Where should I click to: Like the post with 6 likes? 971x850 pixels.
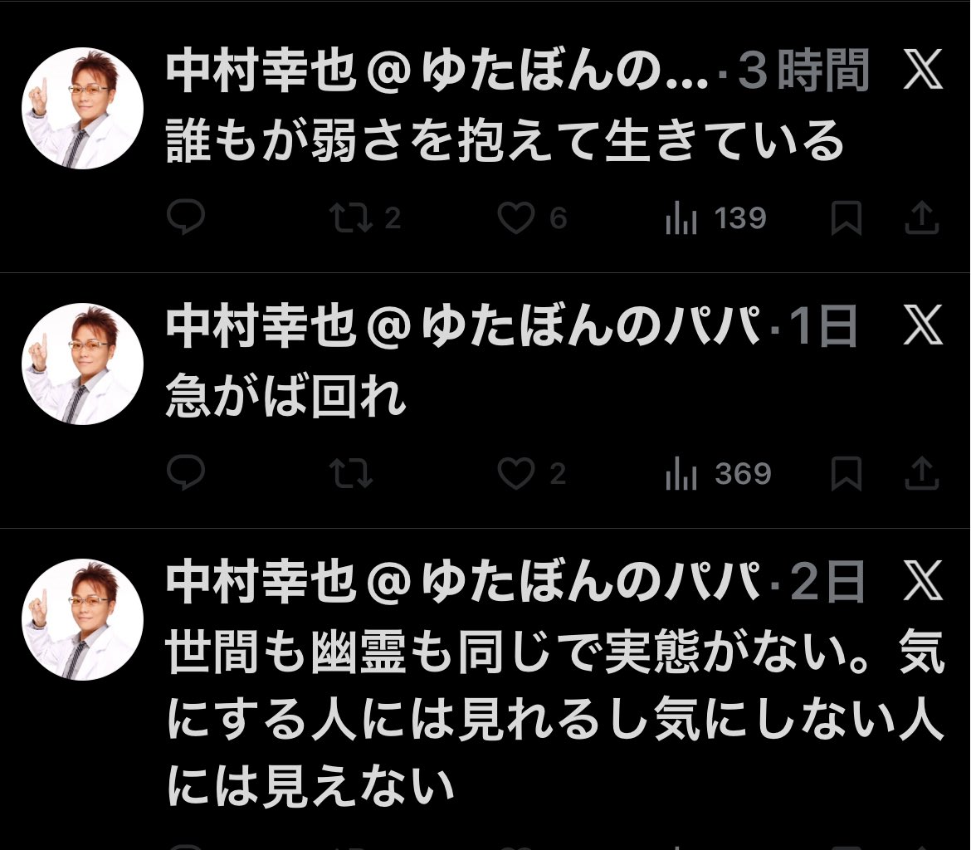point(515,218)
